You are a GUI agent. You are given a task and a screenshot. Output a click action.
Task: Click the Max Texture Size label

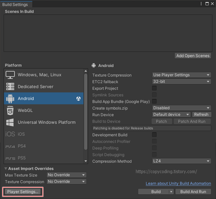coord(21,175)
